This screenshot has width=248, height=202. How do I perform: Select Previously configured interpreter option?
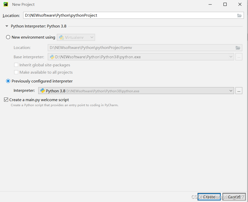[x=8, y=81]
